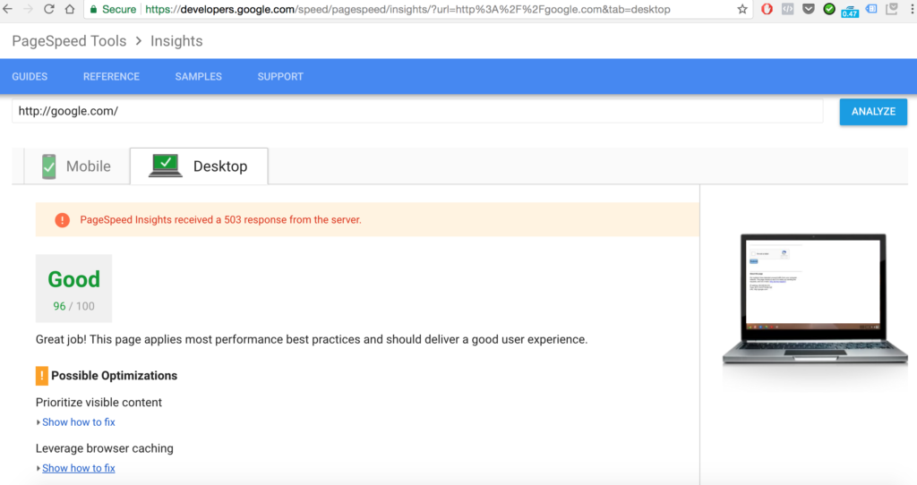Open the Guides menu item
The width and height of the screenshot is (917, 485).
coord(30,77)
